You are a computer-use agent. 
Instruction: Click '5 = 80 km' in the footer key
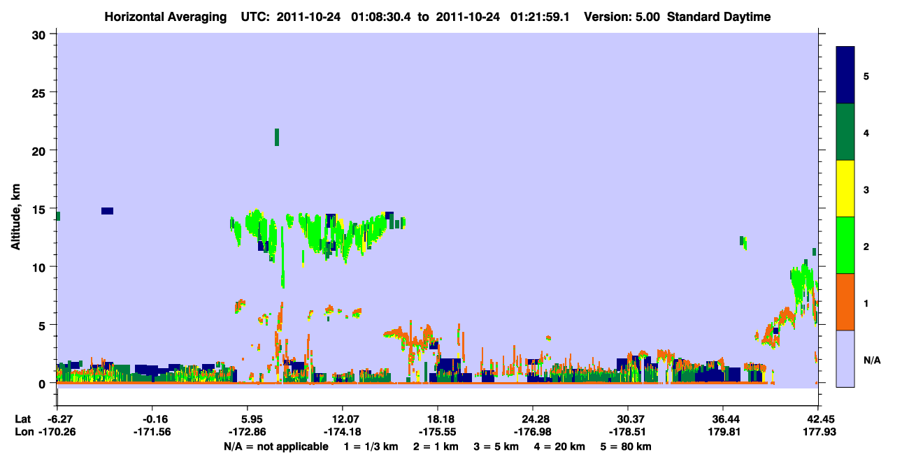(627, 446)
